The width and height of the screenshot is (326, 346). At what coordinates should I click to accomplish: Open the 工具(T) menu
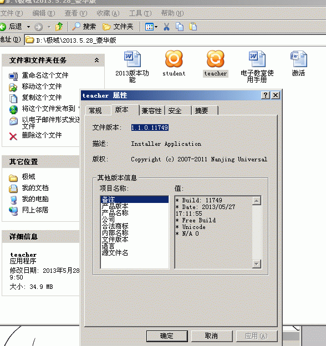[140, 13]
